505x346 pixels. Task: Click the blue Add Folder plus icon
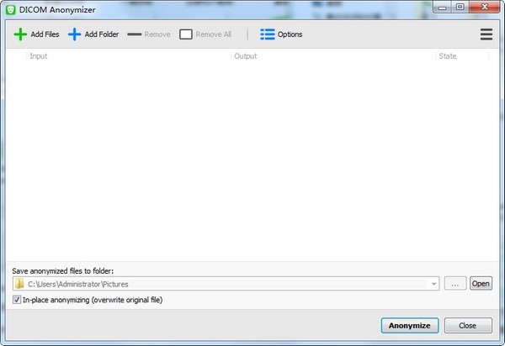coord(74,34)
